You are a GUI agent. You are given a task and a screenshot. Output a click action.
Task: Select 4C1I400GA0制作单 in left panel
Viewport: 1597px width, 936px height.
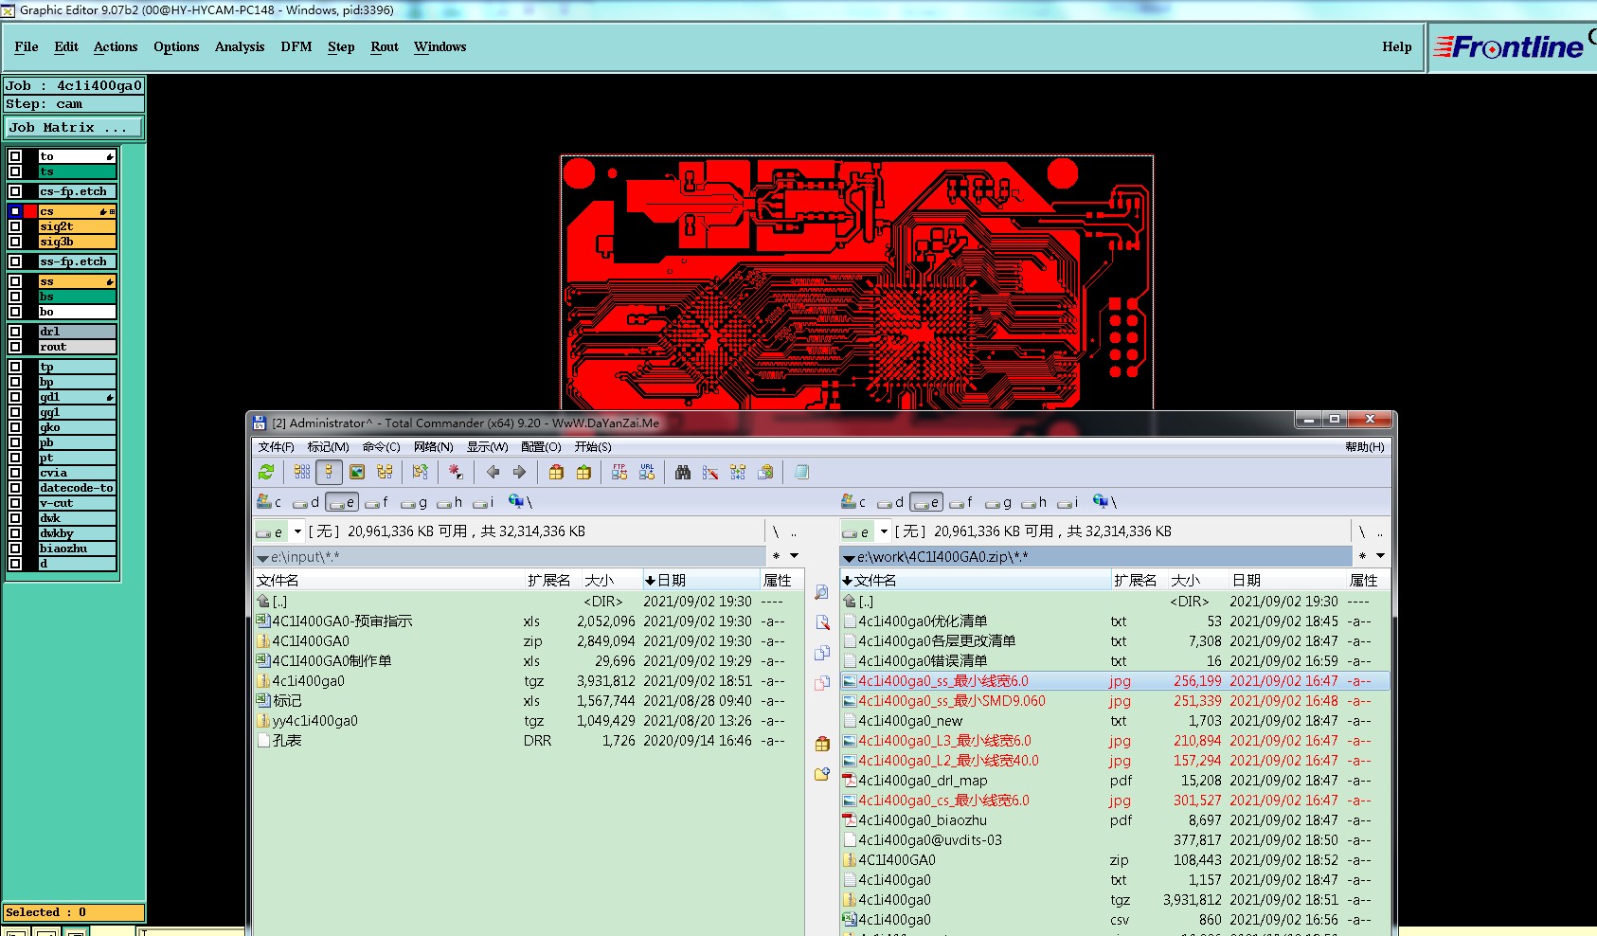pyautogui.click(x=332, y=661)
